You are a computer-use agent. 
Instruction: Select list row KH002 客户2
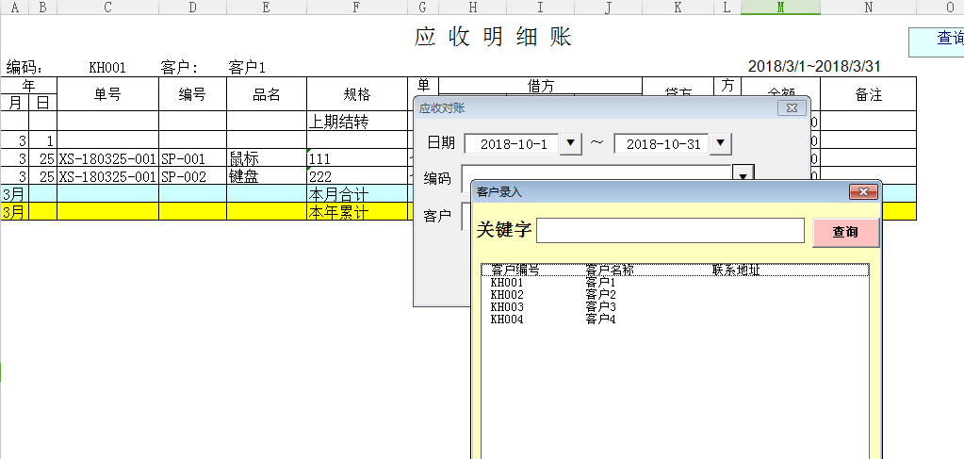click(675, 295)
